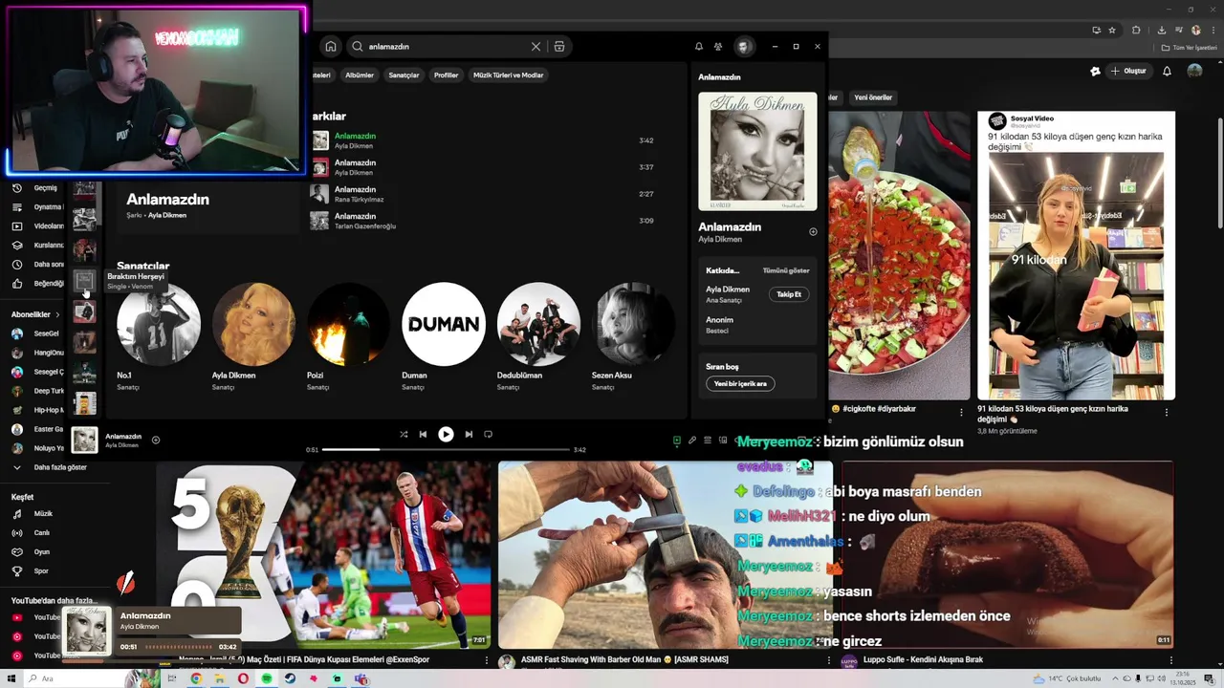
Task: Open options for 91 kilodan short
Action: 1167,412
